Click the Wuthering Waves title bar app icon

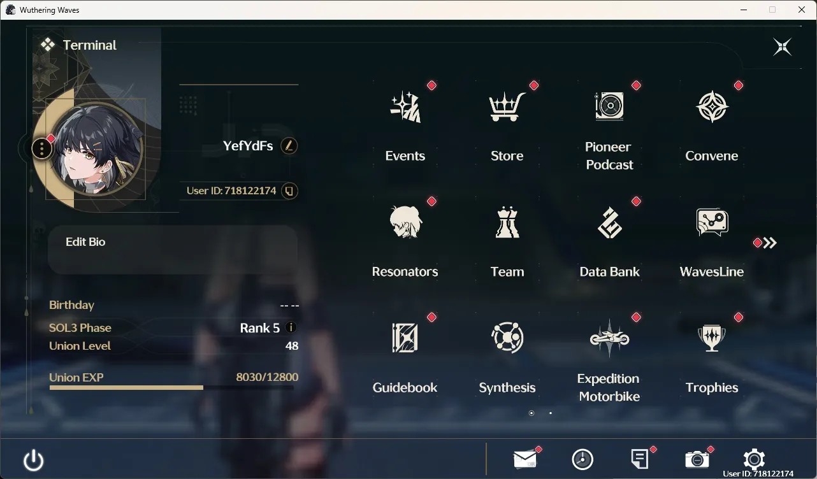click(x=10, y=10)
